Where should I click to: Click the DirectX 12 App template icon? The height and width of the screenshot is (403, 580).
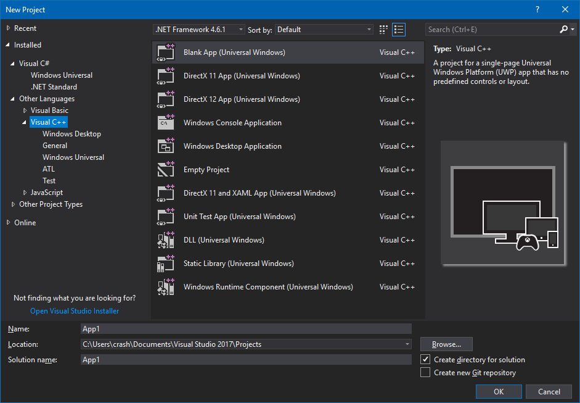click(x=166, y=99)
